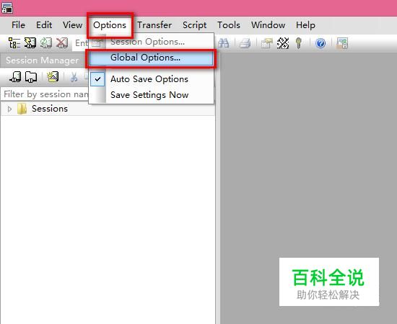
Task: Toggle the Session Manager tree toolbar icon
Action: 14,42
